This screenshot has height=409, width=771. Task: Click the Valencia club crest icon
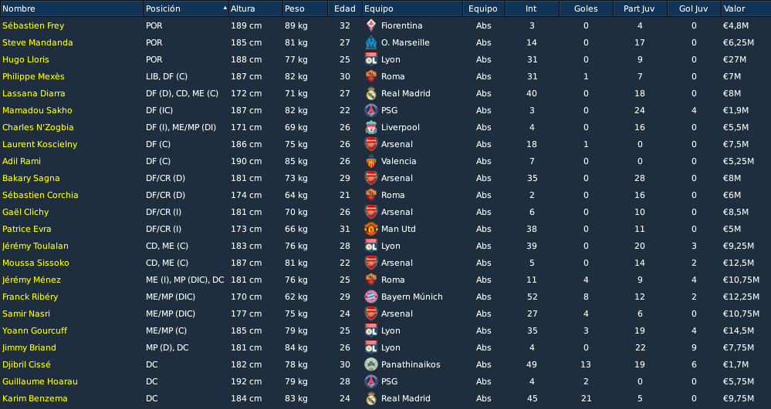click(371, 162)
